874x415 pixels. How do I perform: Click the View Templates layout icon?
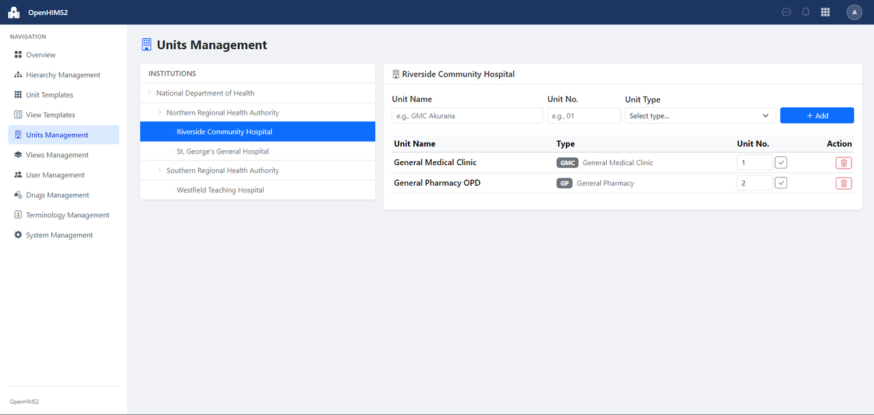point(18,115)
